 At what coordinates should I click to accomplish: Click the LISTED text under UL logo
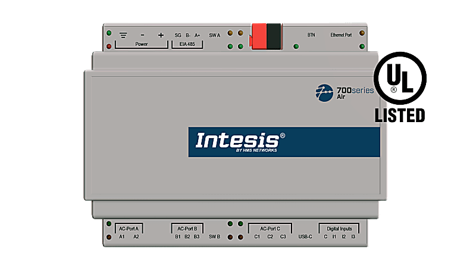[400, 116]
